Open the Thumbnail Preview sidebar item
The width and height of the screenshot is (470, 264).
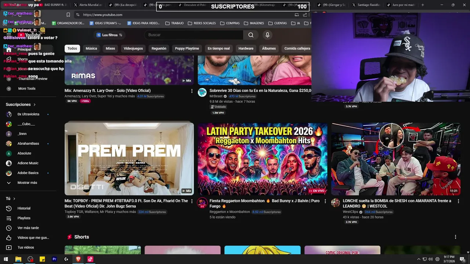point(33,78)
